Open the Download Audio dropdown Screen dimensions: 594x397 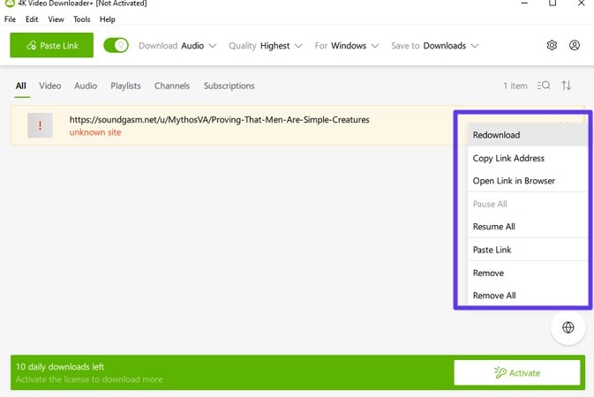click(x=177, y=46)
